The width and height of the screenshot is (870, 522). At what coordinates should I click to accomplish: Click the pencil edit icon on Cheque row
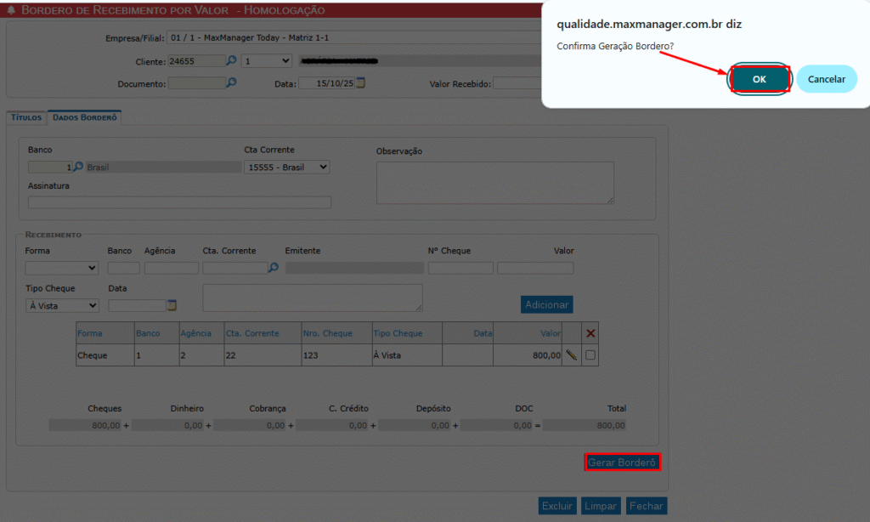571,355
